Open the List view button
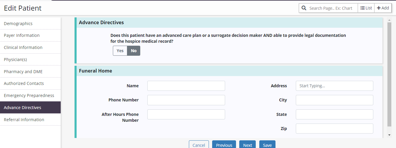 (366, 8)
